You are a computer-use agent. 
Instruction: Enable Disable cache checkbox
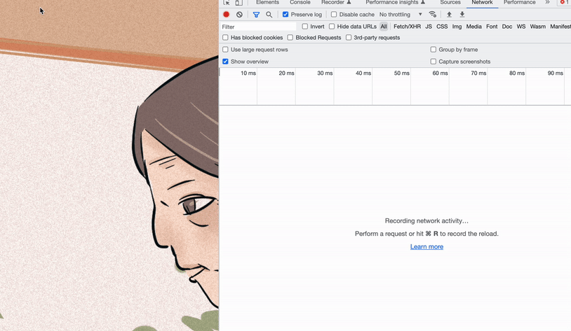[334, 15]
